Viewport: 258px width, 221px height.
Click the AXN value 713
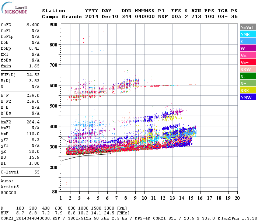coord(196,17)
